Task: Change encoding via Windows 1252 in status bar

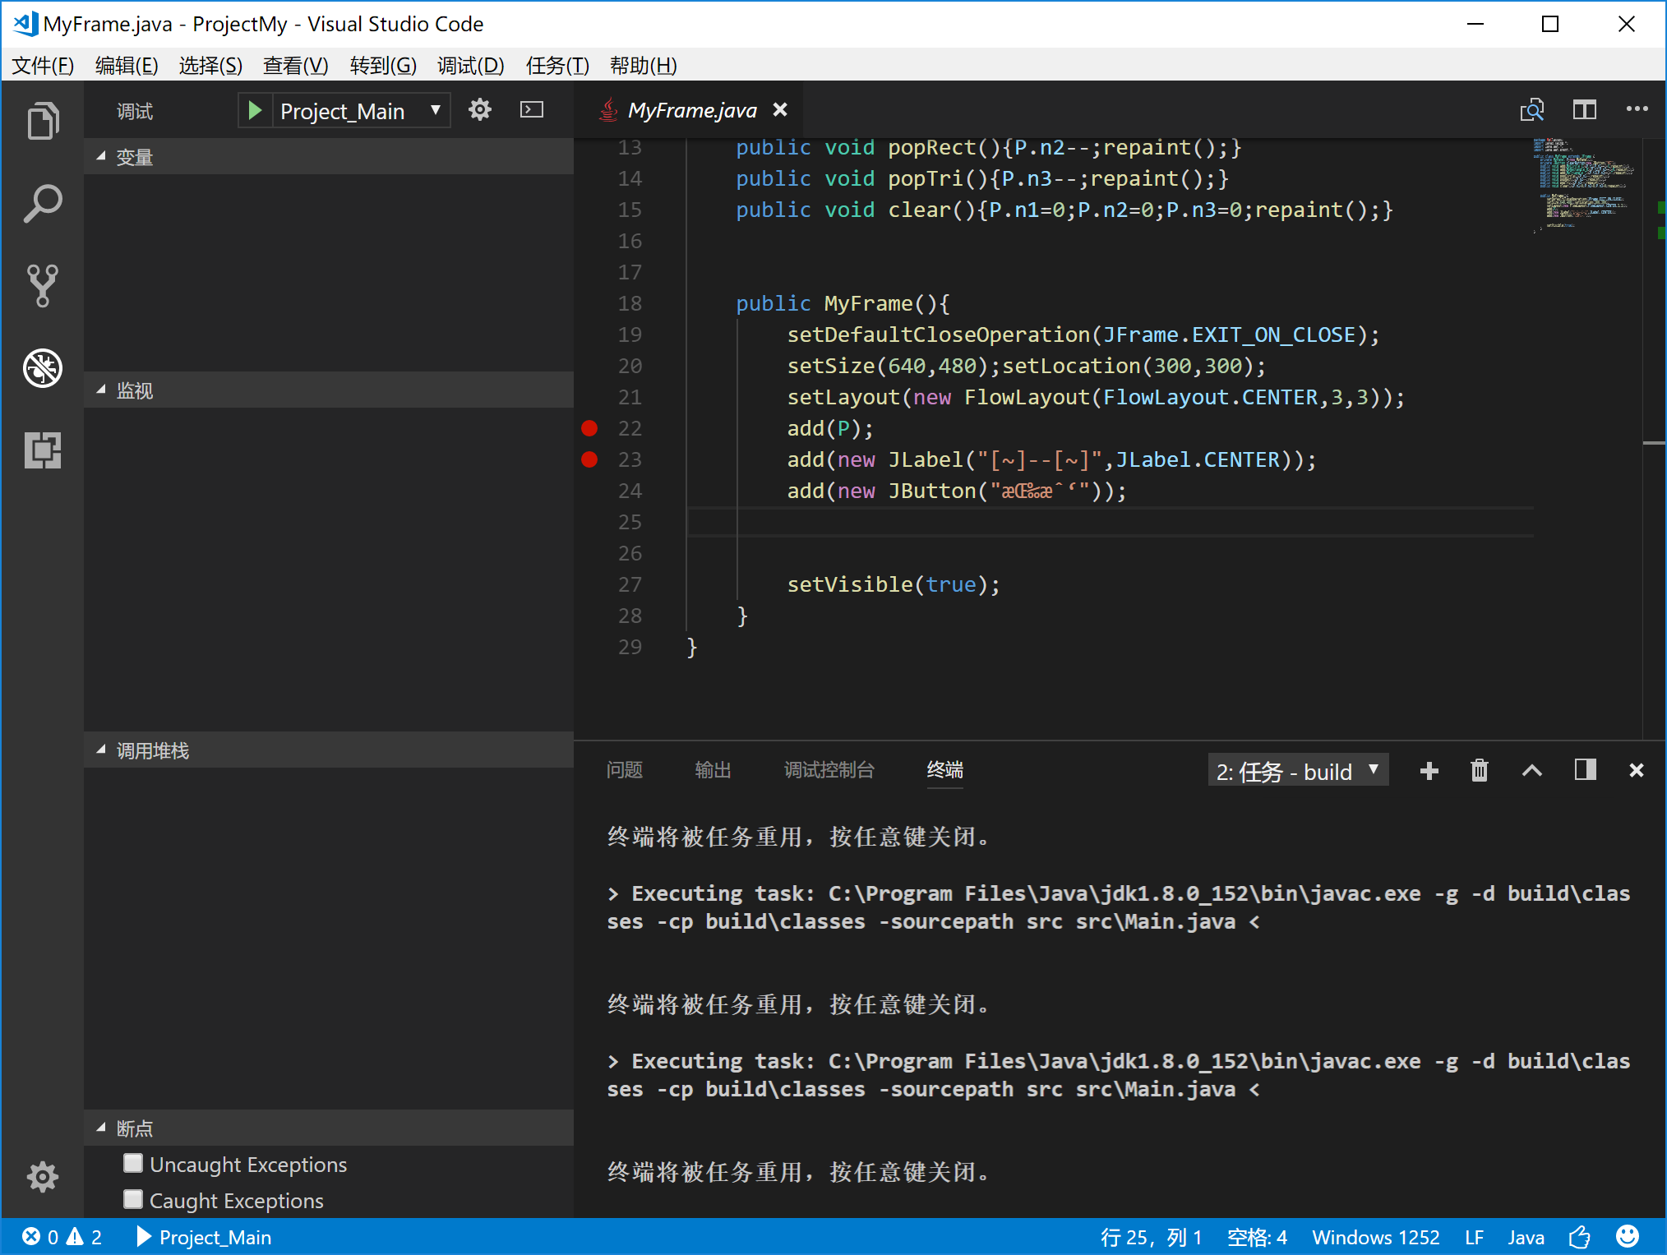Action: [x=1375, y=1237]
